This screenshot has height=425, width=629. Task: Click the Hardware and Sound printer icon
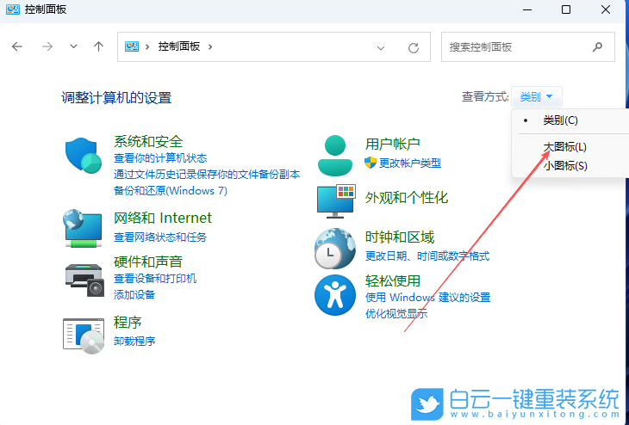point(84,280)
